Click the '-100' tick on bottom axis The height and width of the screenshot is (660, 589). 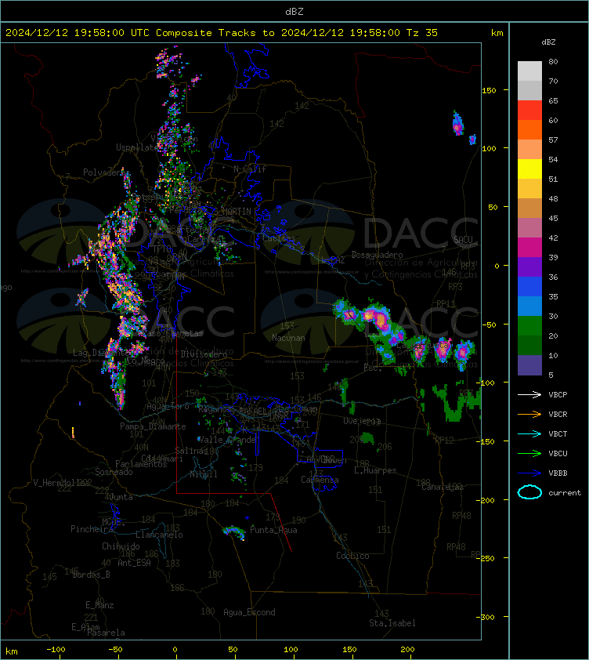point(56,650)
